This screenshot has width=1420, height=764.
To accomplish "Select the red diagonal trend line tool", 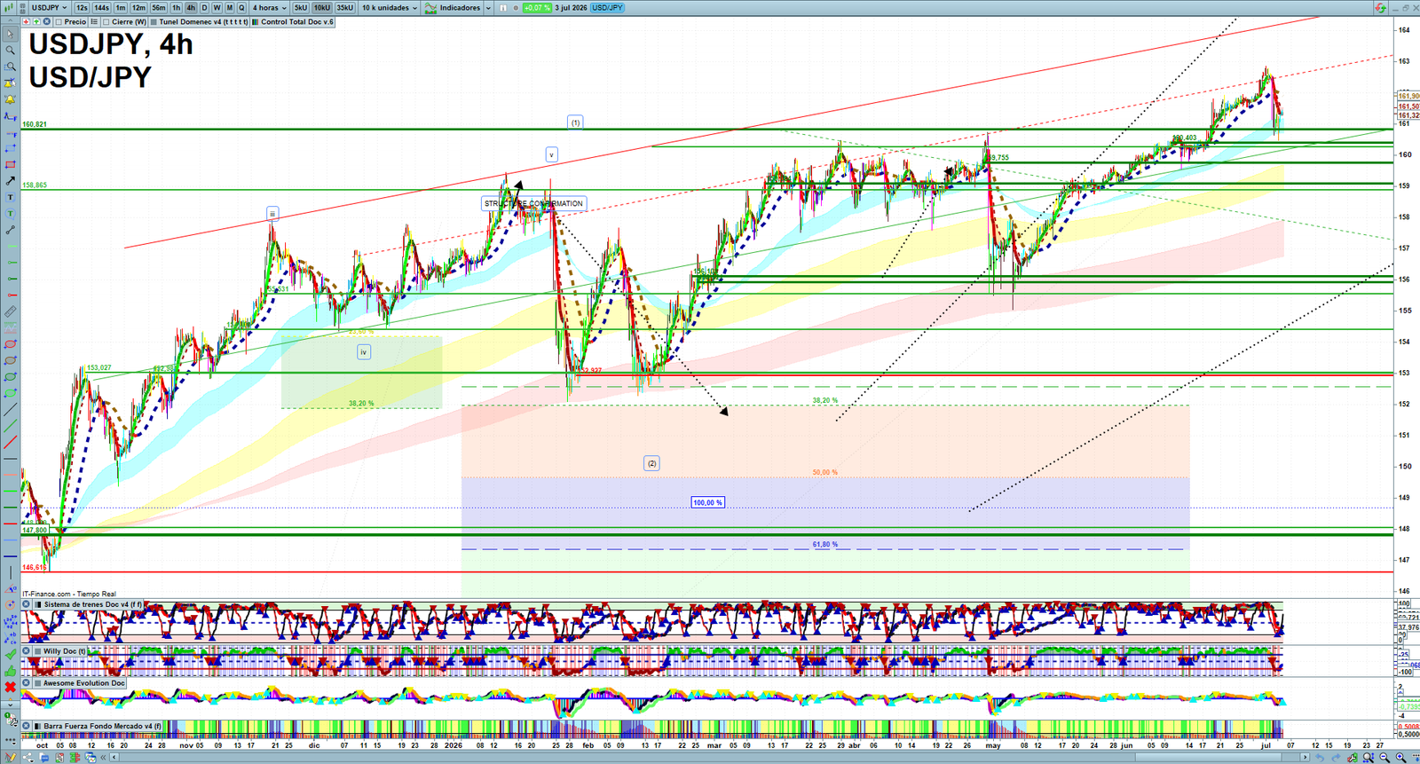I will pyautogui.click(x=10, y=442).
